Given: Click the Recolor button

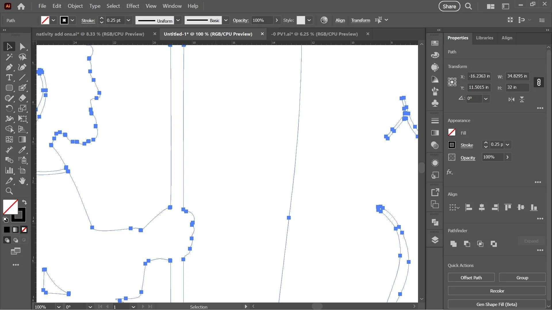Looking at the screenshot, I should [497, 291].
